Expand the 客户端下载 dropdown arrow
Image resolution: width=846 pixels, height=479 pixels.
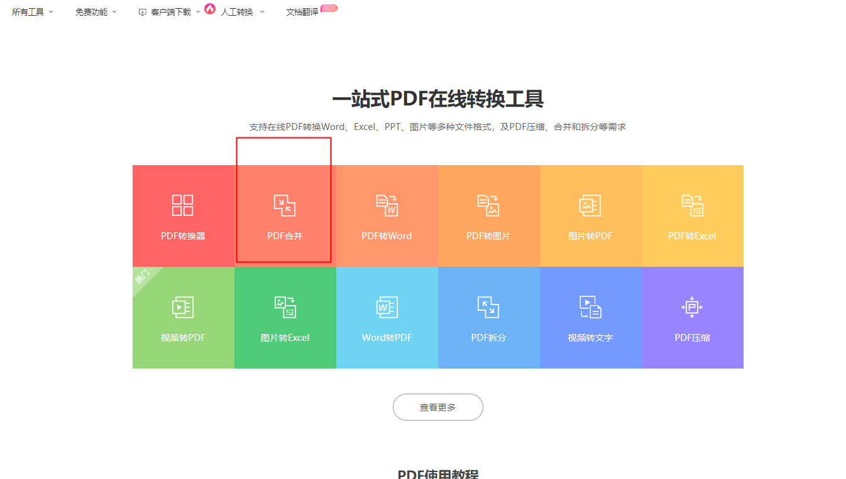pos(198,12)
